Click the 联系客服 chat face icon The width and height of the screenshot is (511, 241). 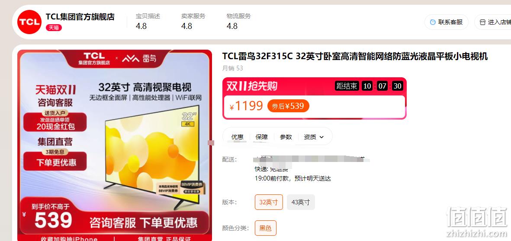[x=433, y=22]
